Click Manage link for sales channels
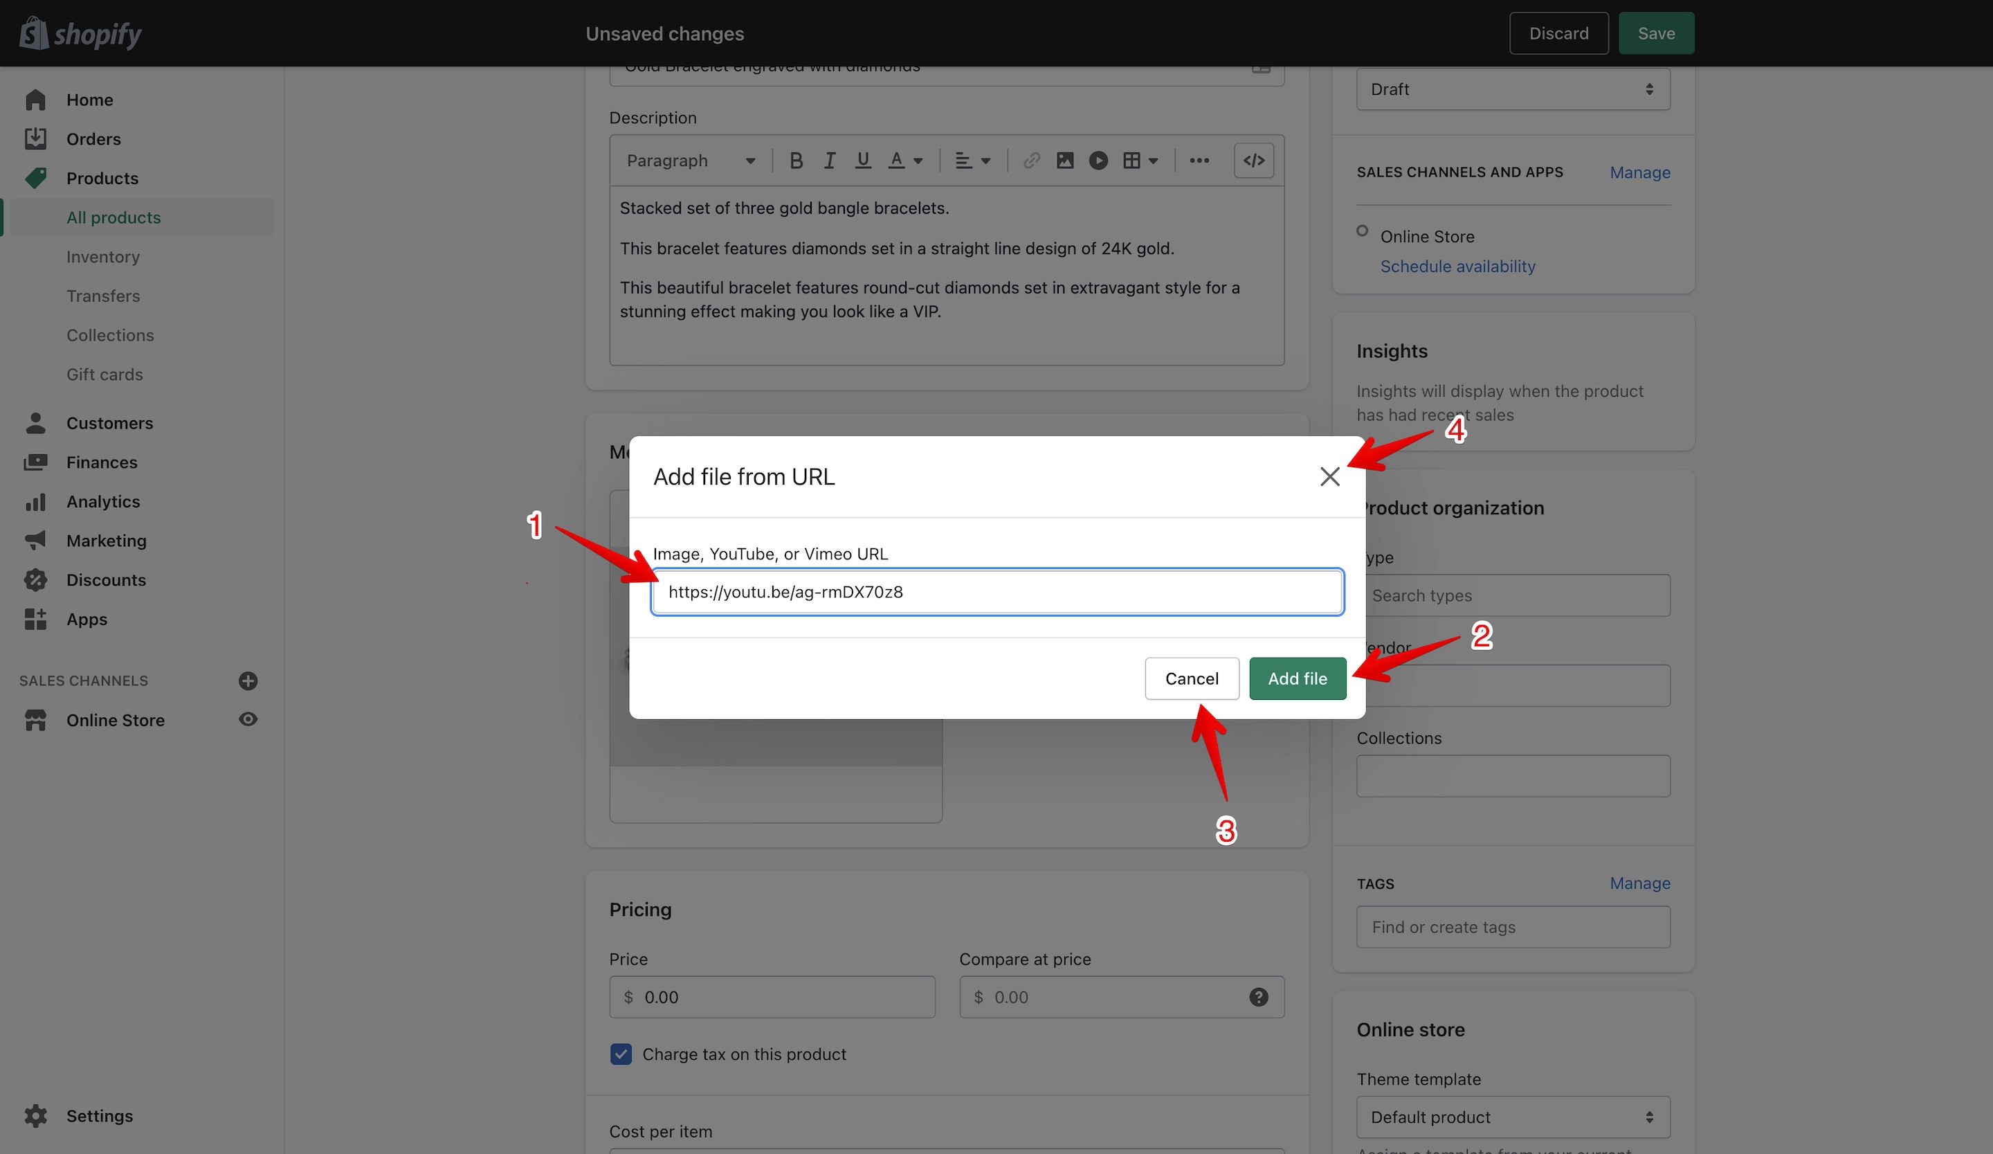Image resolution: width=1993 pixels, height=1154 pixels. pos(1639,172)
